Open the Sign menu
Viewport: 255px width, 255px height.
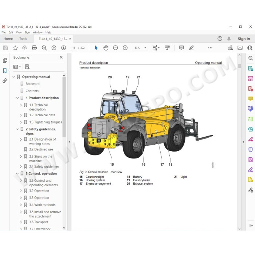click(27, 32)
